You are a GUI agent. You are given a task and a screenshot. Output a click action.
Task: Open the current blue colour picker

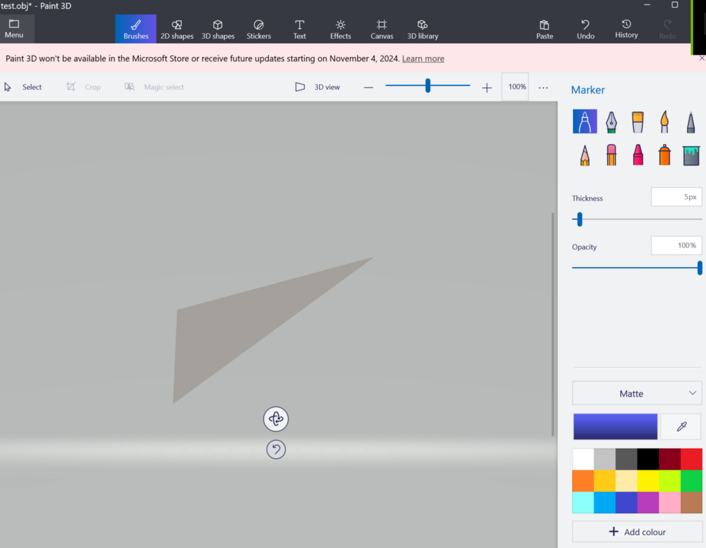[x=615, y=426]
